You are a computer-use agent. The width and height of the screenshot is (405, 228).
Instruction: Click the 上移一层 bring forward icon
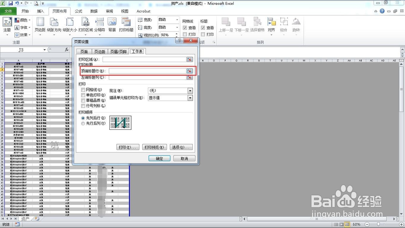point(226,22)
